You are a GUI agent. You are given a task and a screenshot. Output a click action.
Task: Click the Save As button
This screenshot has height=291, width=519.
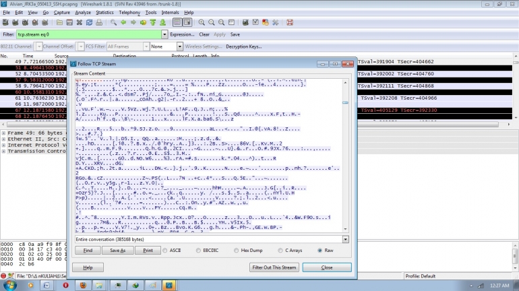pos(117,251)
